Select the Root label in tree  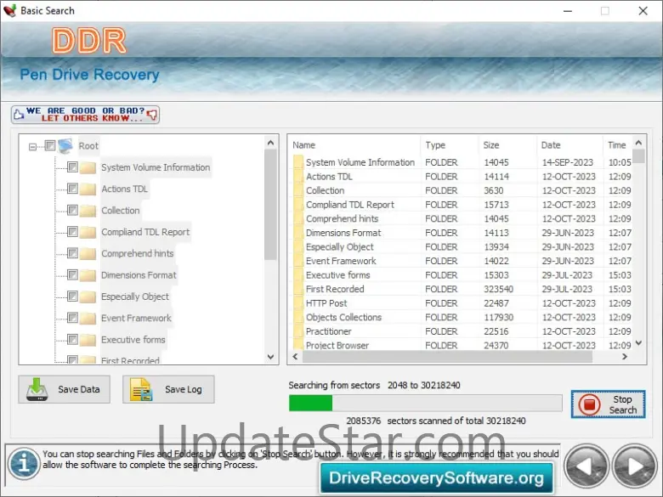[x=88, y=146]
